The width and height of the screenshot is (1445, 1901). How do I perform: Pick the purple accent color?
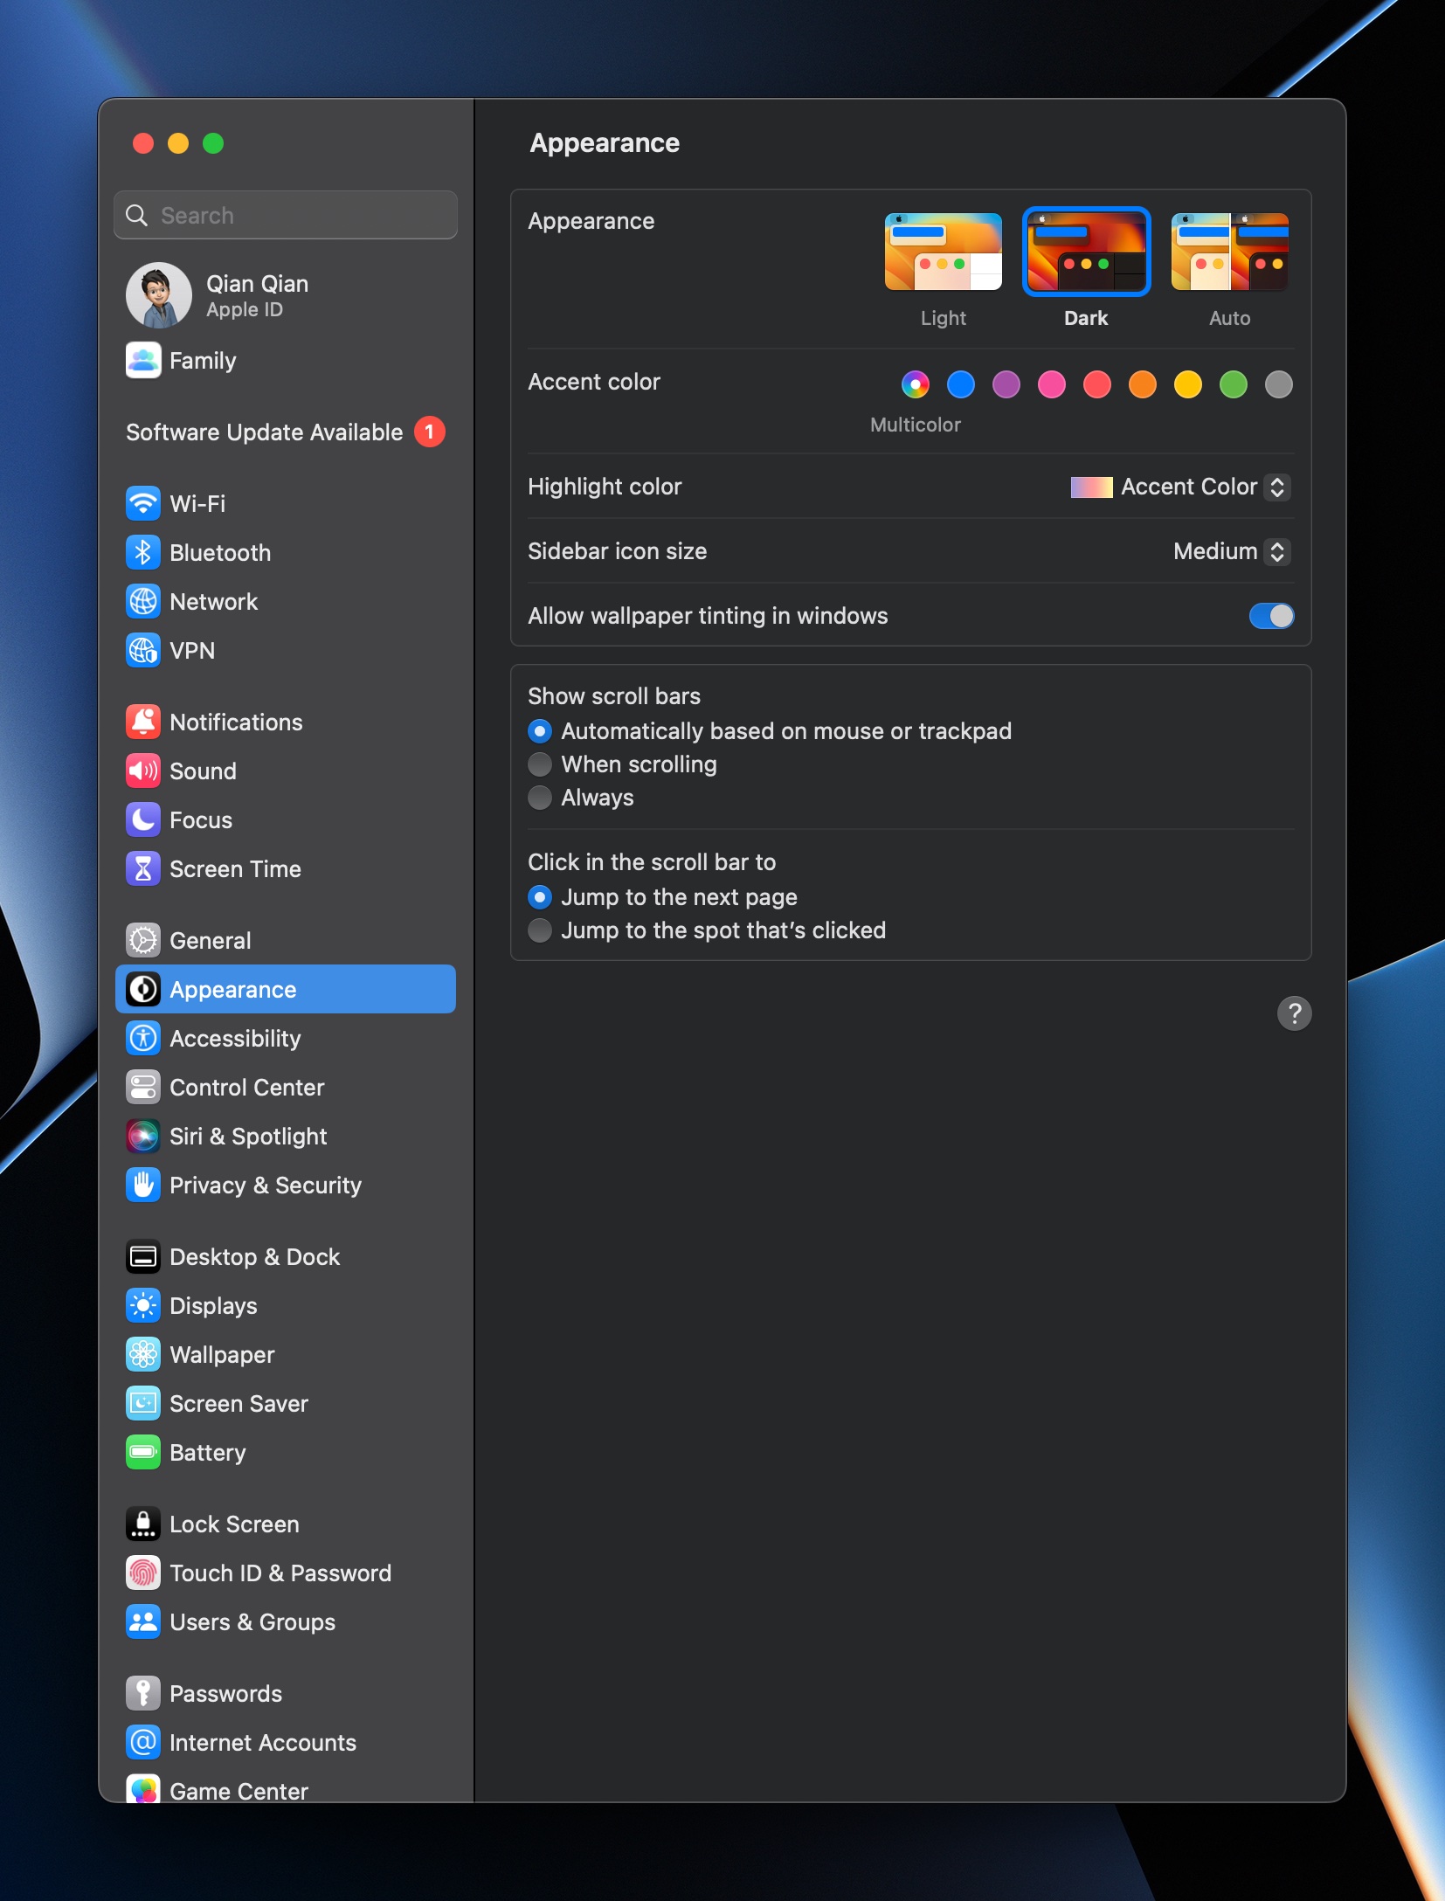click(x=1006, y=384)
